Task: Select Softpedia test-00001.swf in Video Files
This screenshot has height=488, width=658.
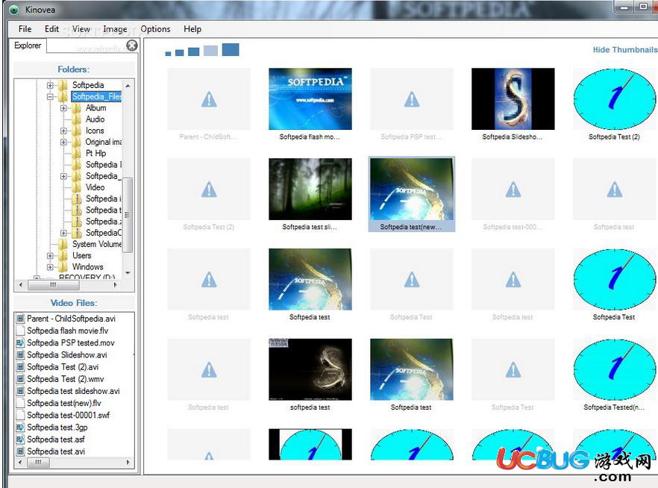Action: click(69, 416)
